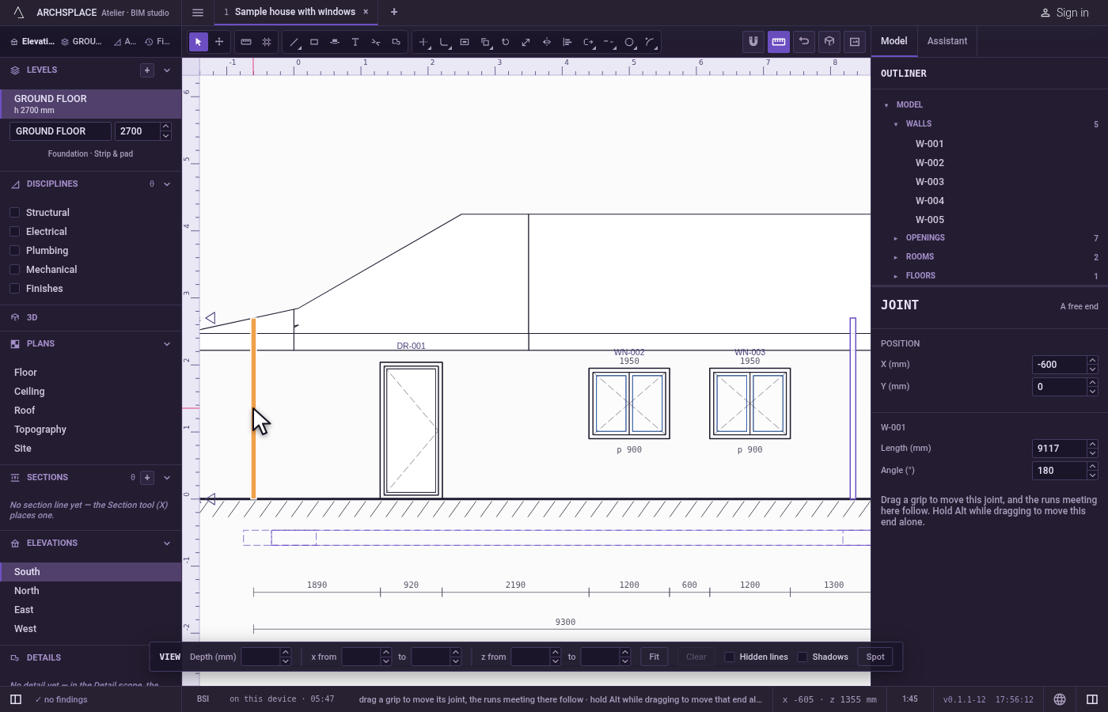Image resolution: width=1108 pixels, height=712 pixels.
Task: Enable the Mechanical discipline checkbox
Action: pos(14,270)
